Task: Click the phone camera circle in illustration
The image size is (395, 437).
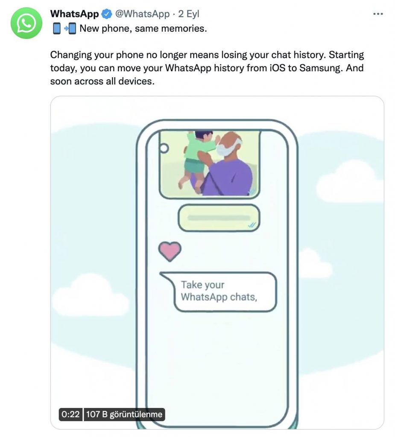Action: coord(163,148)
